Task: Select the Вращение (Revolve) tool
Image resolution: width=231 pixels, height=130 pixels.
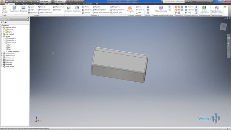Action: (23, 9)
